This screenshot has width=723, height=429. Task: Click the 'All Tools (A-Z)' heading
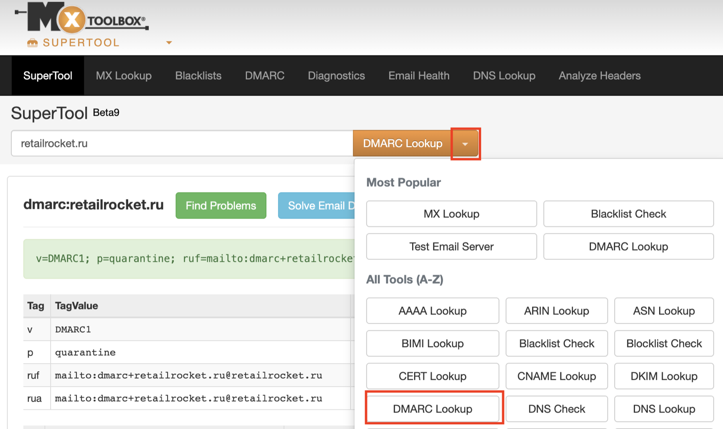point(405,279)
